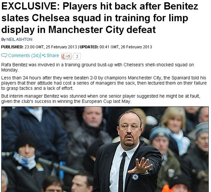211x192 pixels.
Task: Click the paragraph starting 'But interim manager'
Action: point(101,99)
